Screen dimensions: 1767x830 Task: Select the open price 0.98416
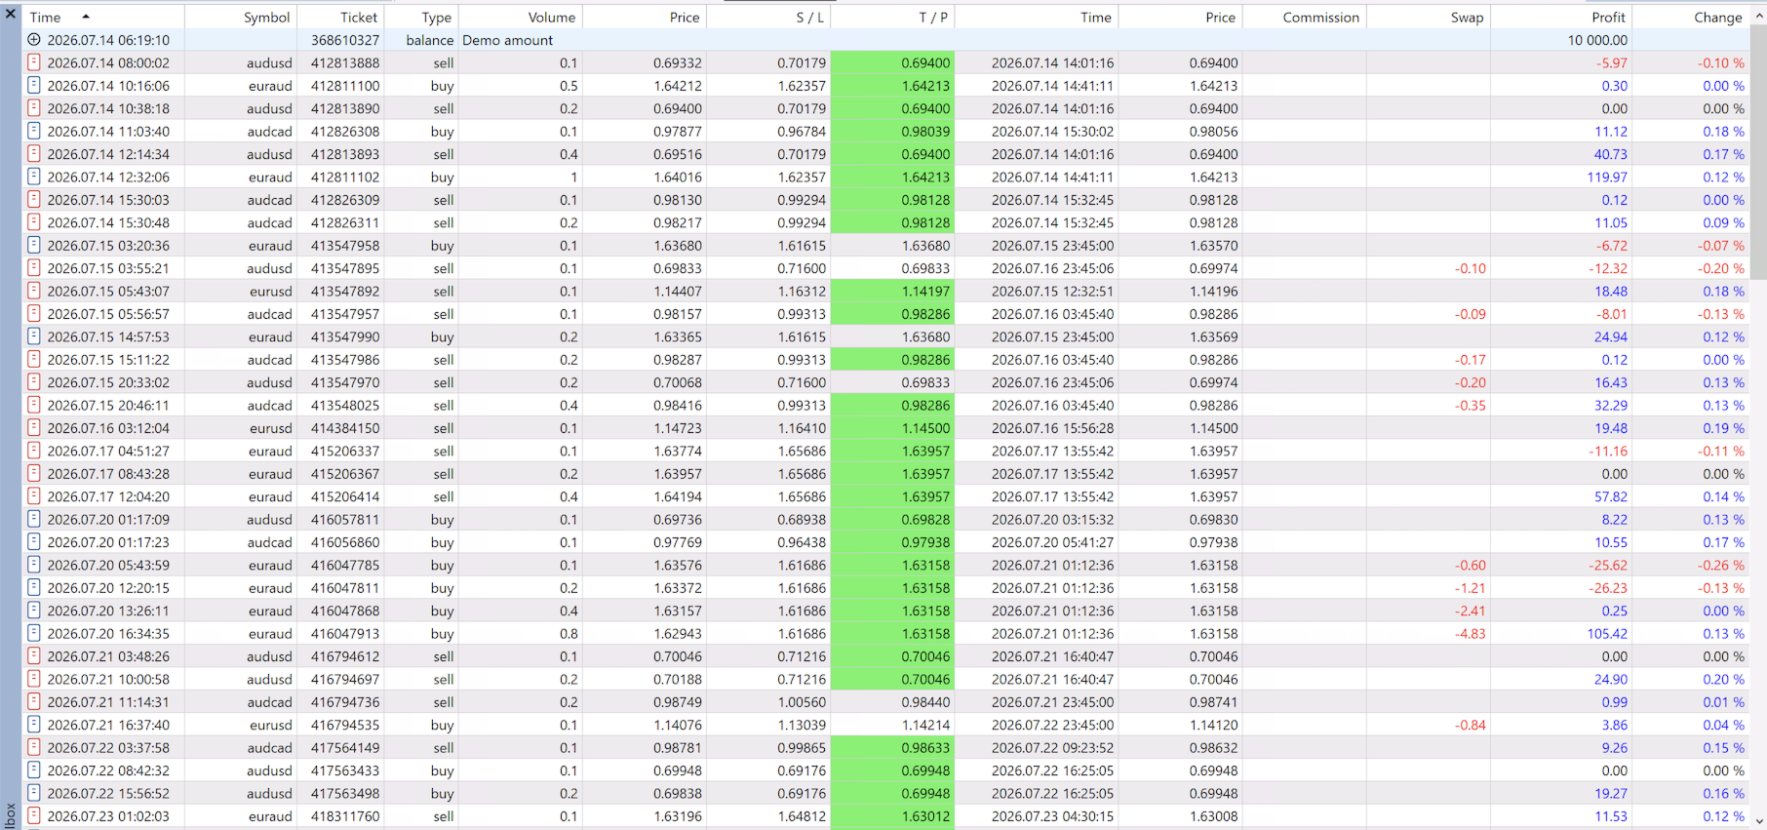point(677,405)
